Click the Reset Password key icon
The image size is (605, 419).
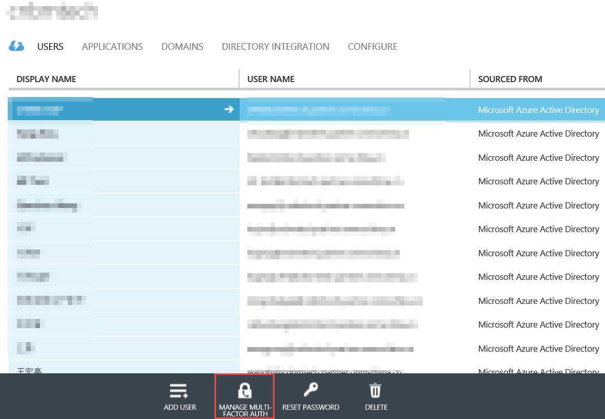click(x=310, y=390)
